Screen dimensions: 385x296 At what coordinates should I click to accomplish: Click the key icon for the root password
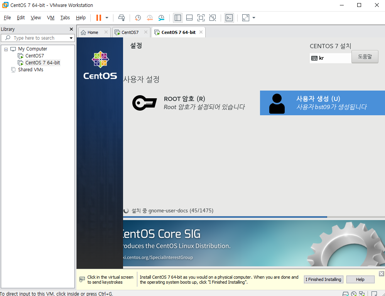click(x=144, y=103)
